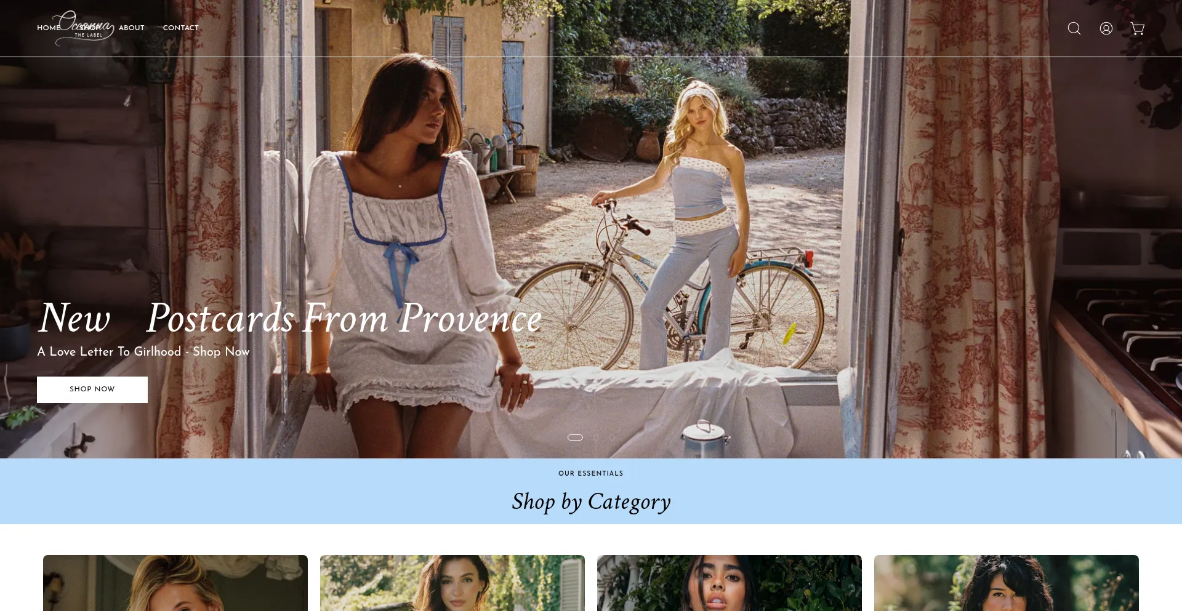This screenshot has width=1182, height=611.
Task: Select the first active slide indicator
Action: point(575,437)
